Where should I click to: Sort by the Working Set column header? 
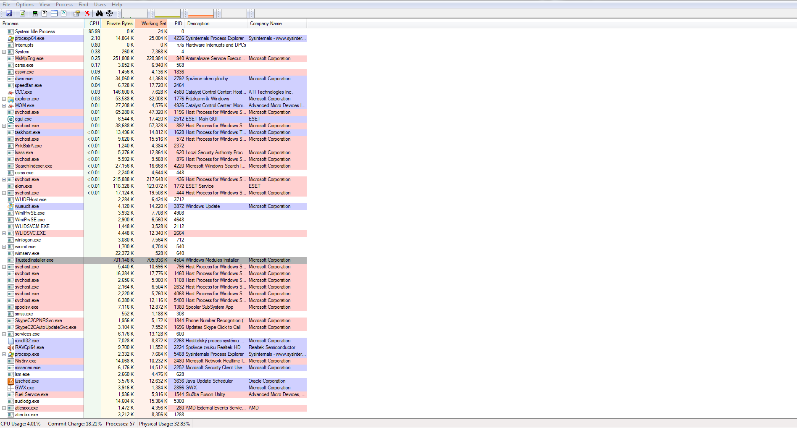click(152, 24)
